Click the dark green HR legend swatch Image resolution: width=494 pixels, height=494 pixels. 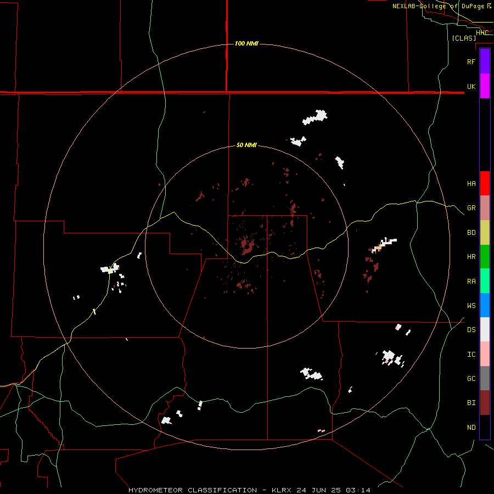click(x=485, y=257)
